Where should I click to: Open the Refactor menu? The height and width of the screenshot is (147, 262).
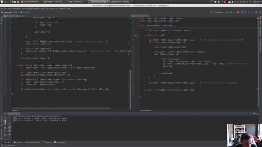click(36, 9)
